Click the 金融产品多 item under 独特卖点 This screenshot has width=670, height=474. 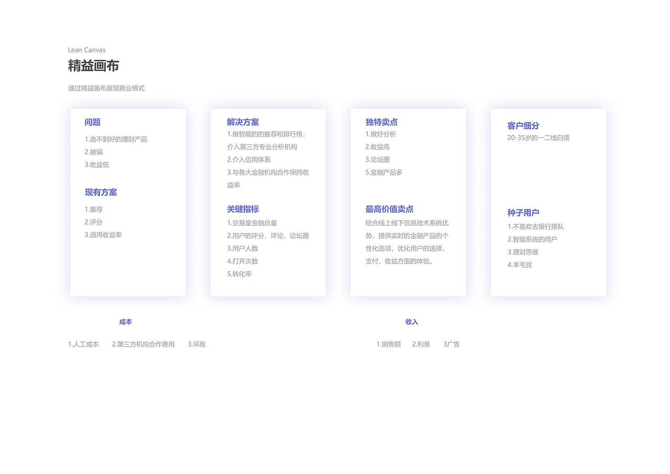[x=384, y=172]
